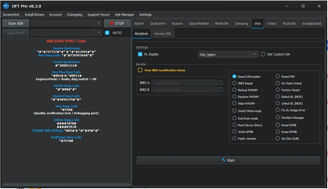
Task: Switch to the Qualcomm tab
Action: 158,23
